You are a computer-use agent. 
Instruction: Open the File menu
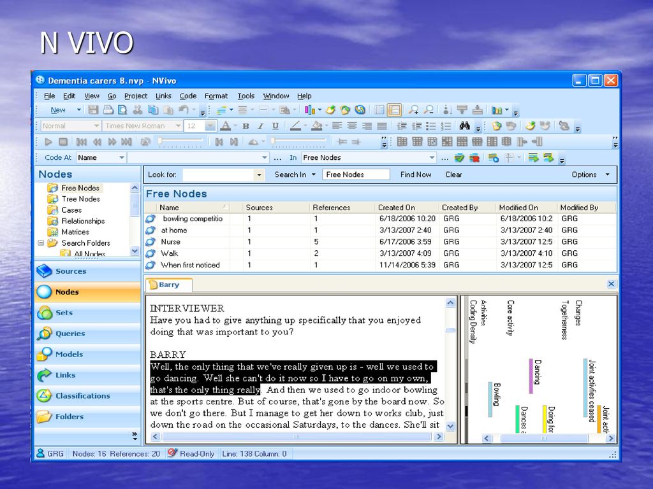point(50,96)
